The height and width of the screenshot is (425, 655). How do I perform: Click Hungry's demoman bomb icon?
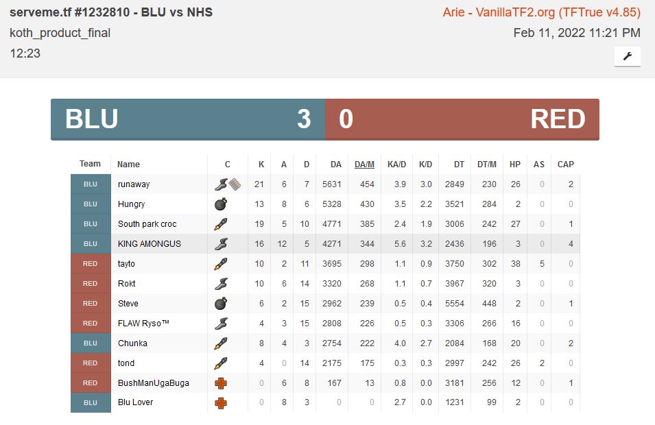(x=221, y=204)
